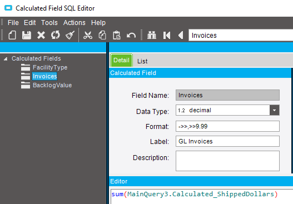The width and height of the screenshot is (293, 204).
Task: Select the Detail tab
Action: (x=121, y=61)
